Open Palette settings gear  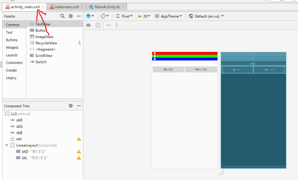pos(71,16)
